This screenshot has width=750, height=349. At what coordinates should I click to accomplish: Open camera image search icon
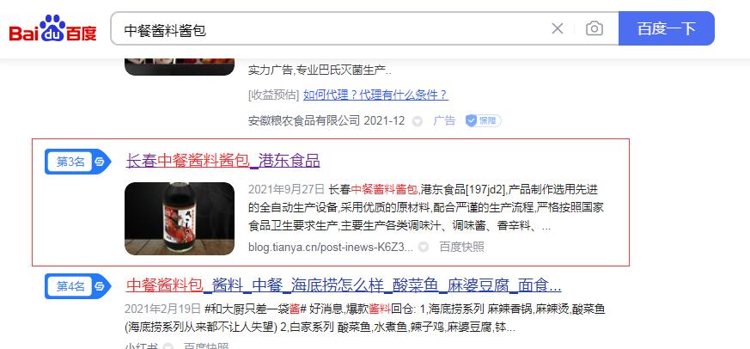coord(594,28)
